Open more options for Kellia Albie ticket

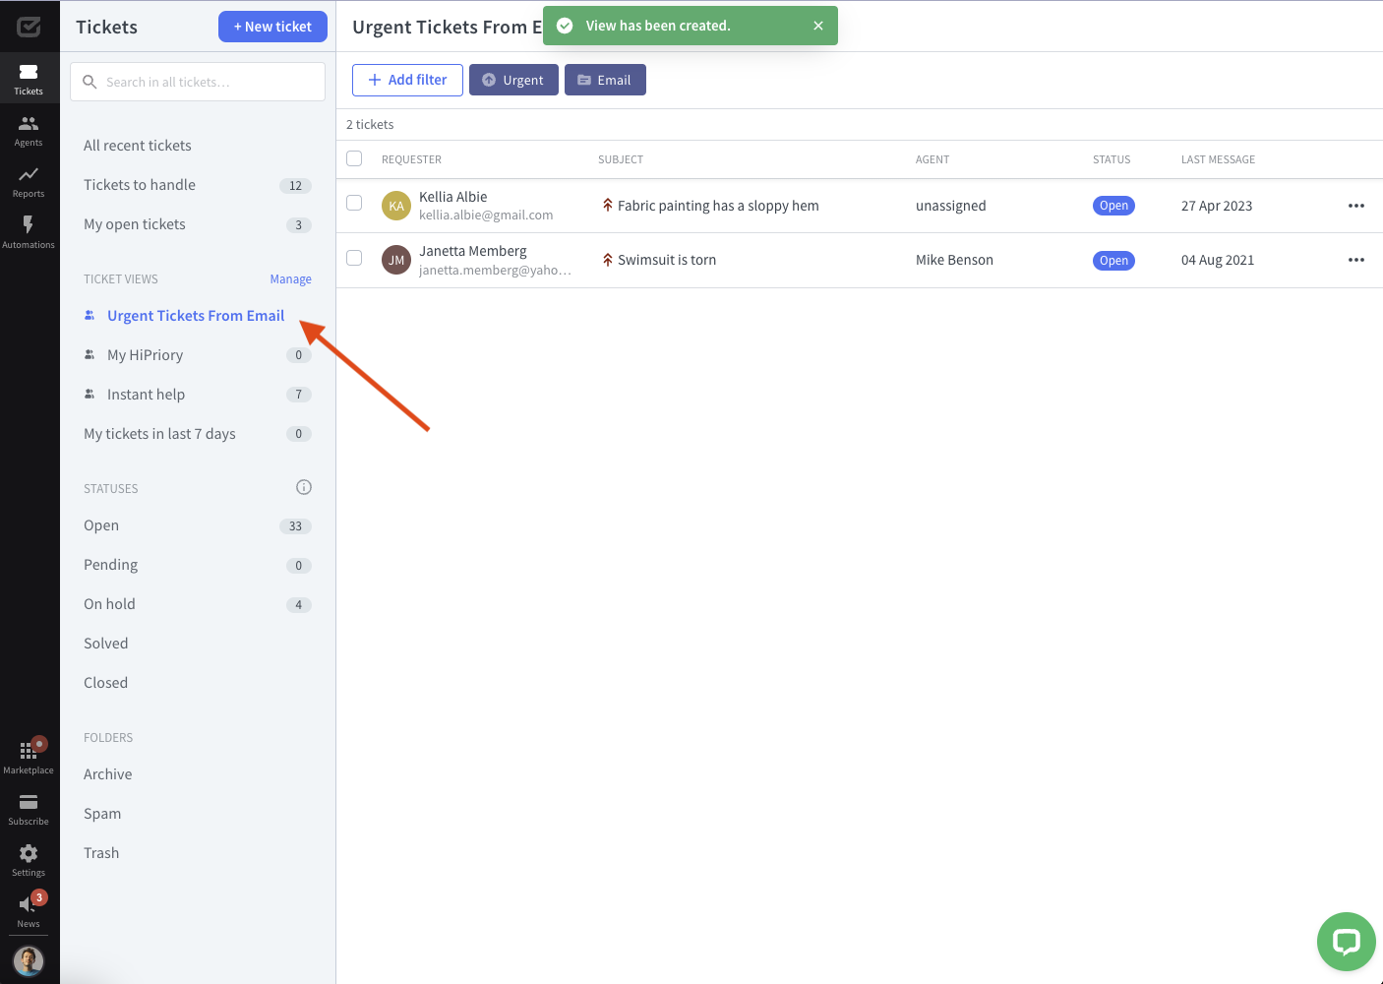click(1356, 206)
